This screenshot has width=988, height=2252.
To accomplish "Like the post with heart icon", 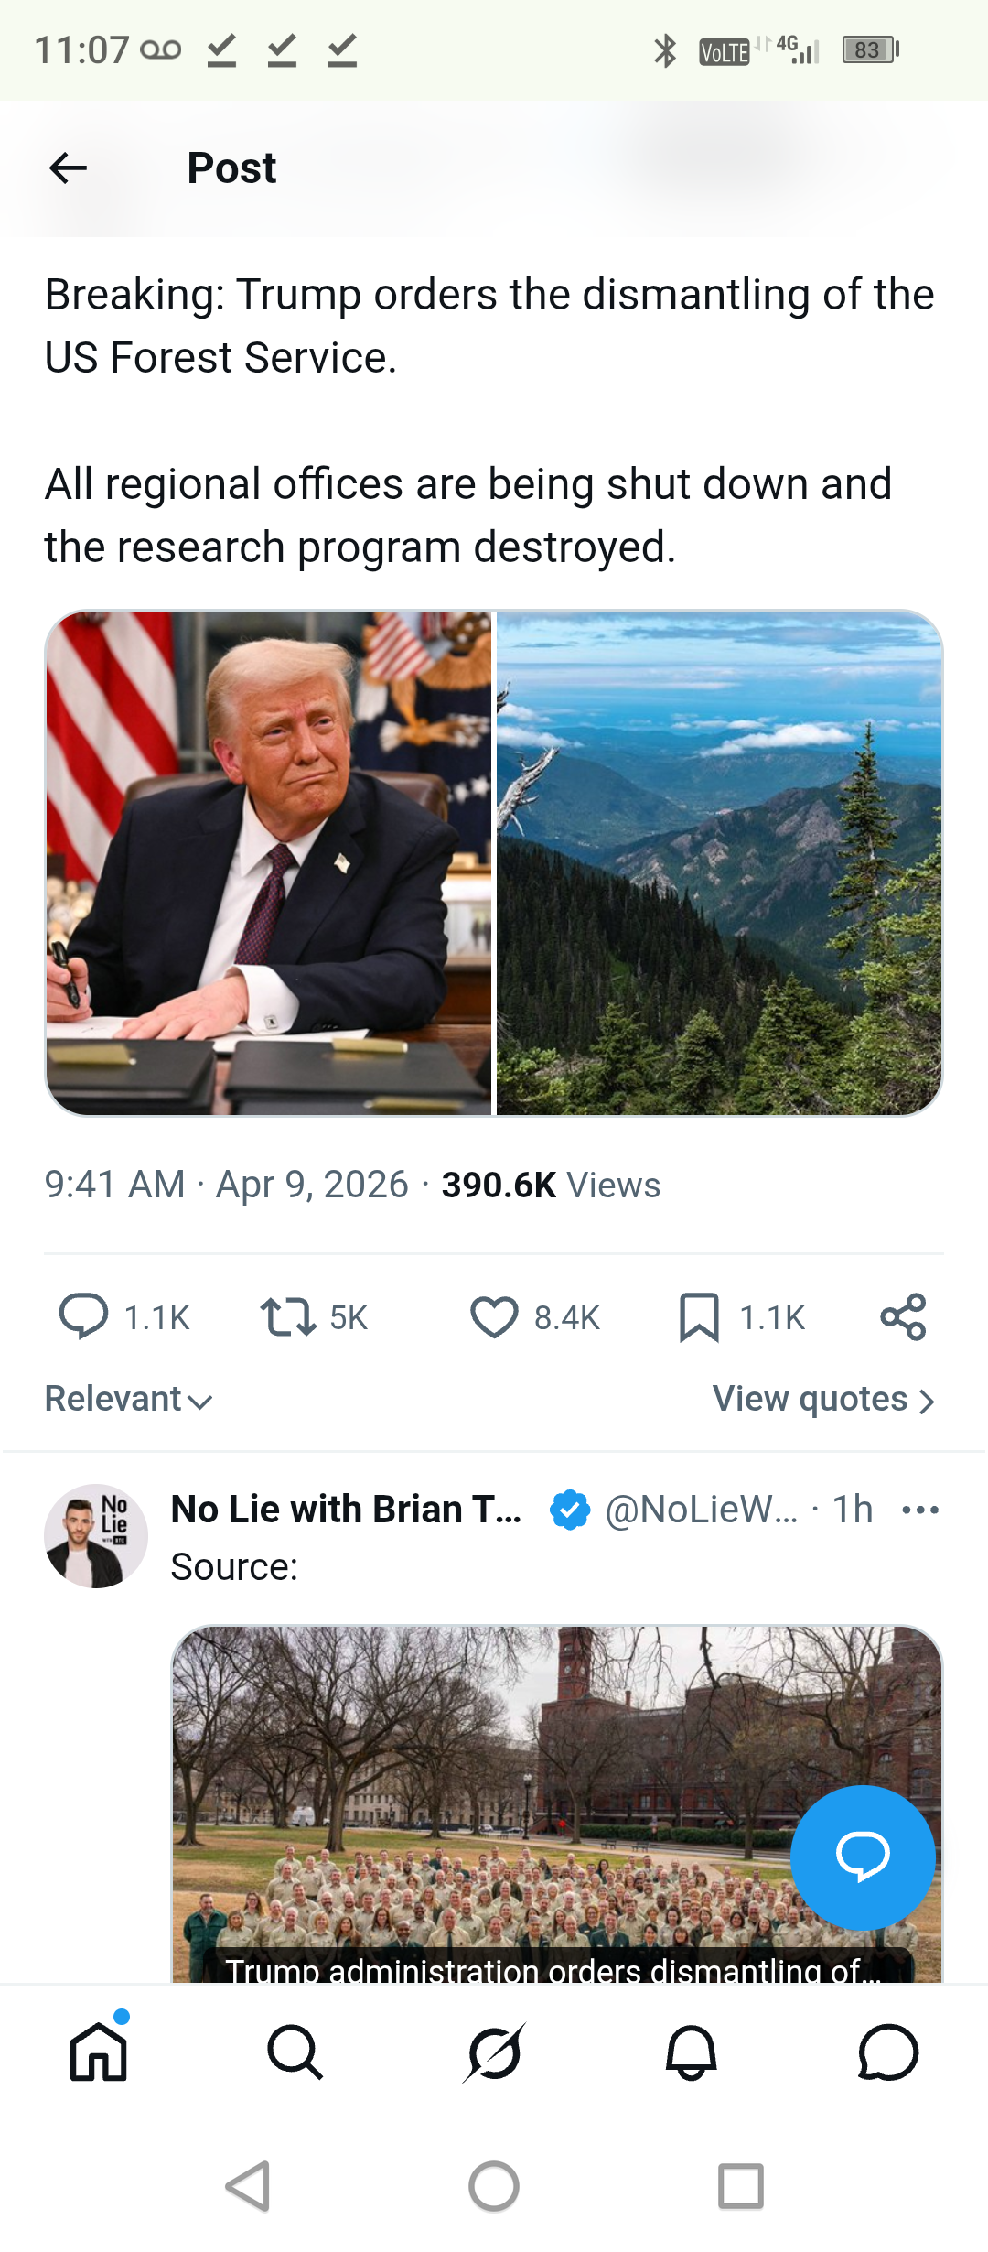I will [x=494, y=1317].
